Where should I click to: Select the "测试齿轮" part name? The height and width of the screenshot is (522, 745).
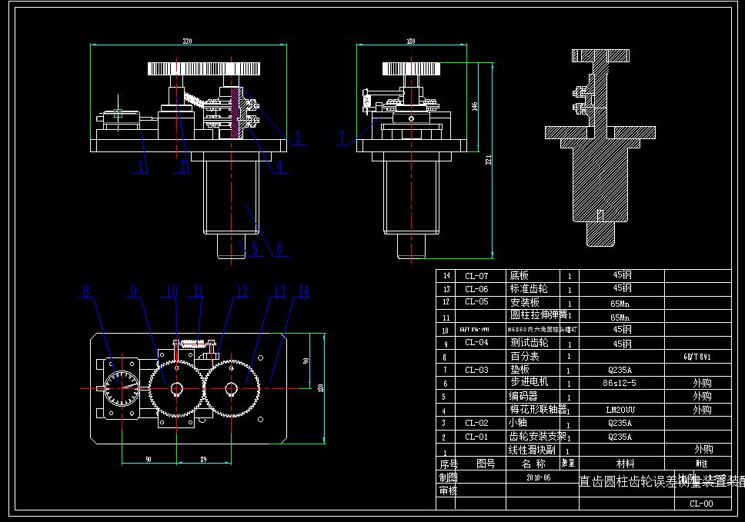click(x=529, y=342)
